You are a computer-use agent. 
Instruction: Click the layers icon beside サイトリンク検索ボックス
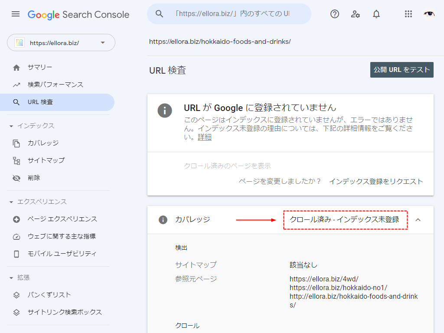pyautogui.click(x=16, y=312)
